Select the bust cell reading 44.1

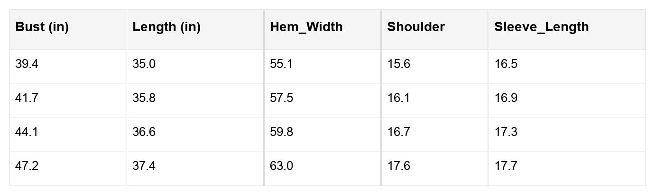tap(27, 132)
